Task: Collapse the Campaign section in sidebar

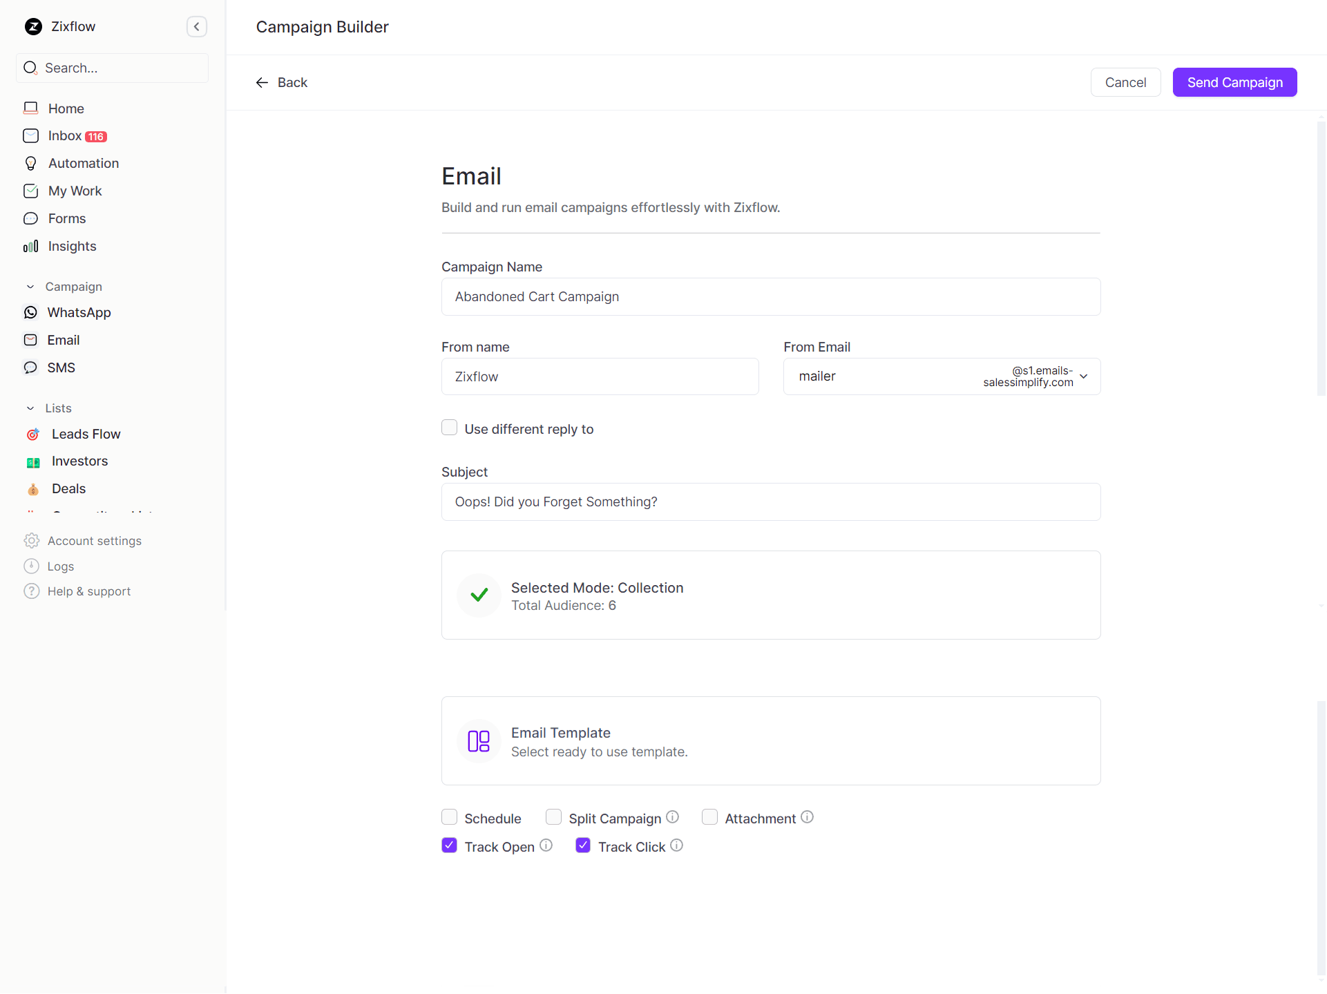Action: click(30, 287)
